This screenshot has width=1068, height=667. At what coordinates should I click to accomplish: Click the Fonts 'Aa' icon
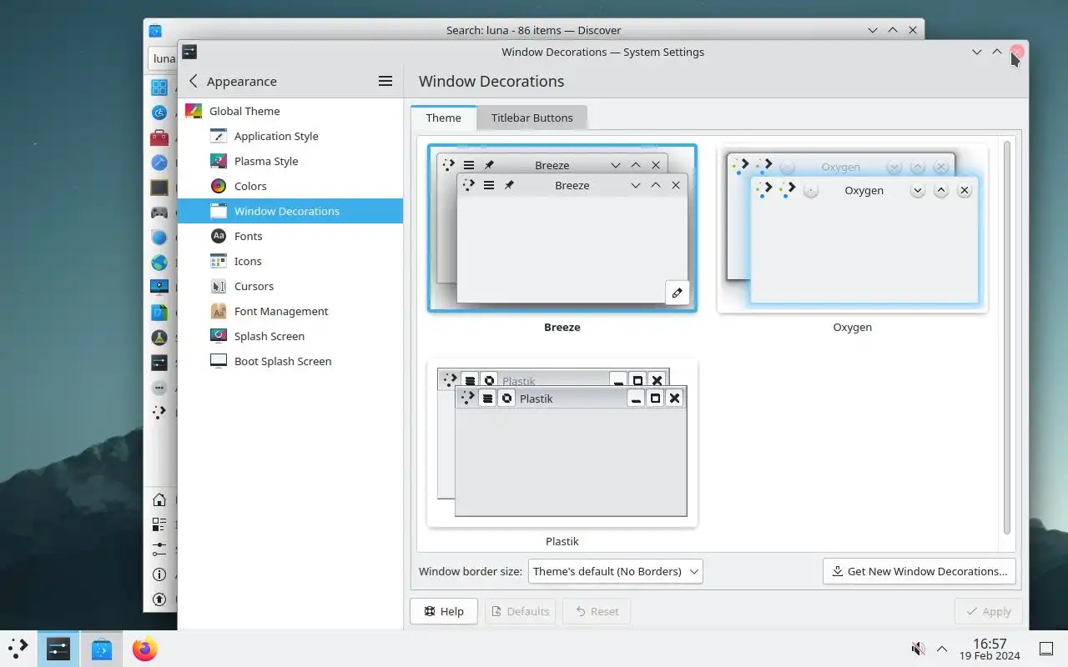(219, 236)
